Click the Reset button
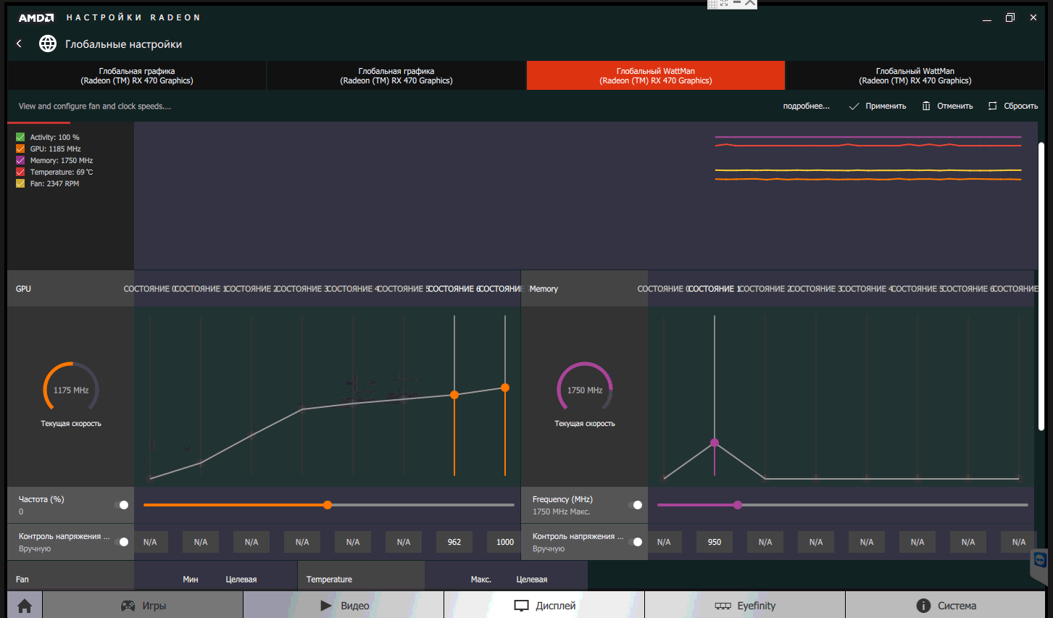This screenshot has width=1053, height=618. tap(1013, 106)
